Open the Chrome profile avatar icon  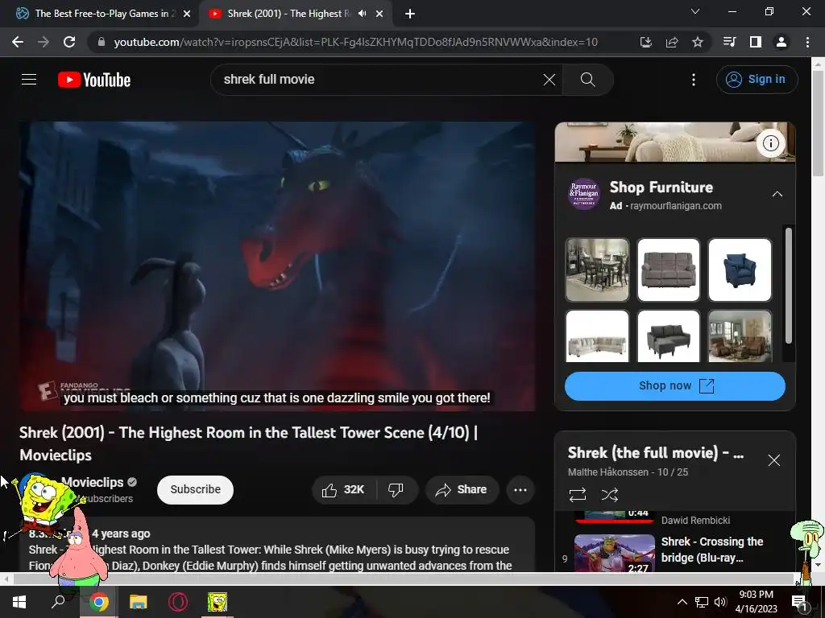[781, 42]
